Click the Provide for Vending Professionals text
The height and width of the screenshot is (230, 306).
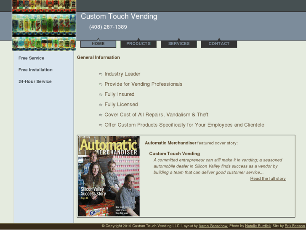(x=144, y=84)
